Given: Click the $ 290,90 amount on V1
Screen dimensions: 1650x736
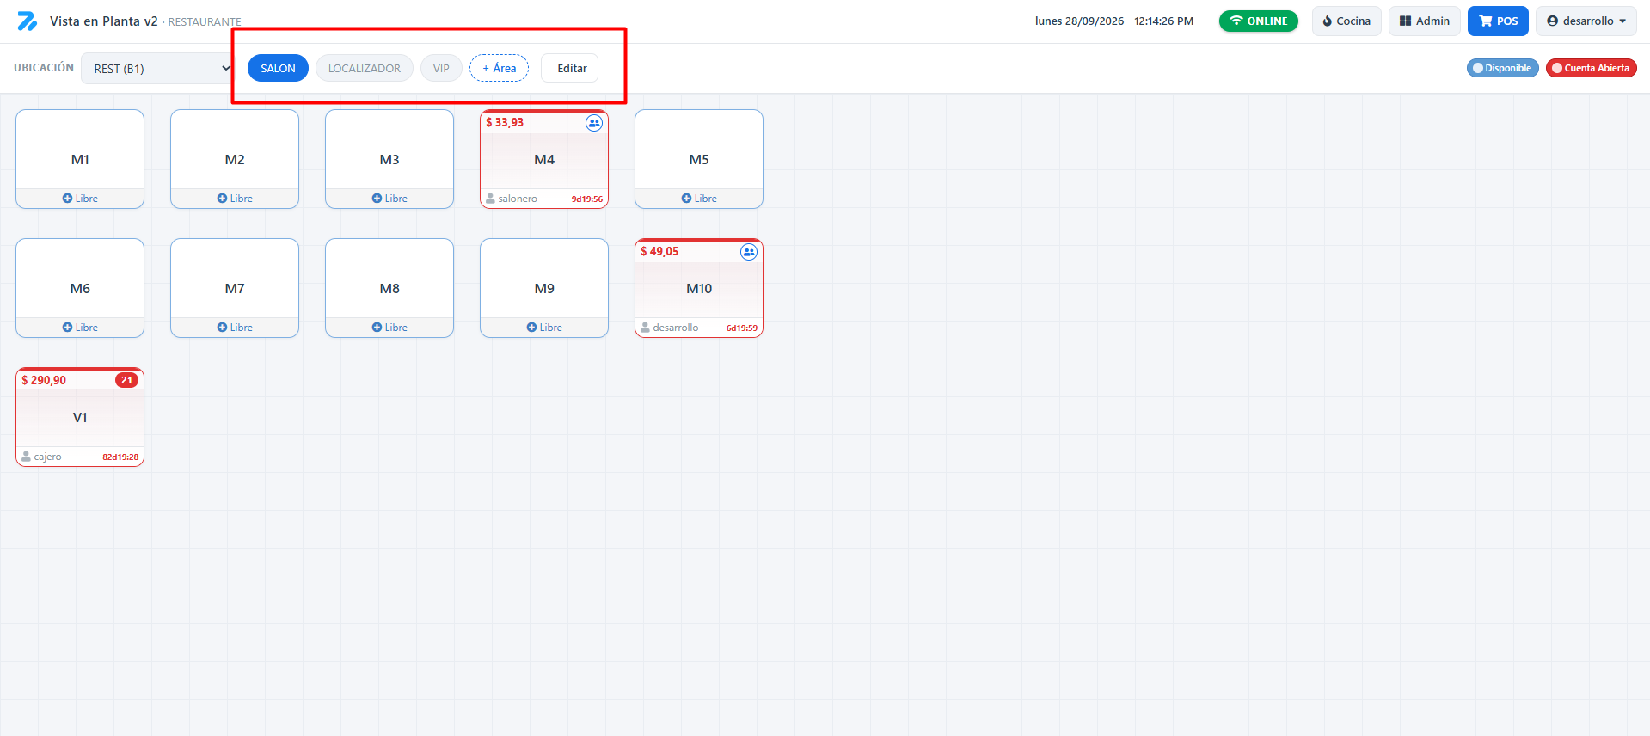Looking at the screenshot, I should pyautogui.click(x=44, y=380).
